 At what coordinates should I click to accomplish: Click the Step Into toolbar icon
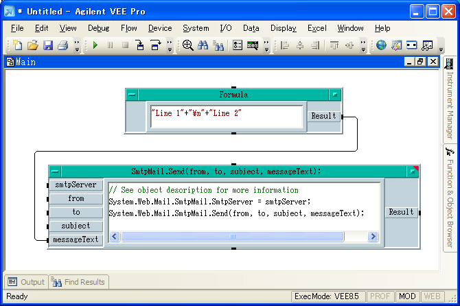140,45
